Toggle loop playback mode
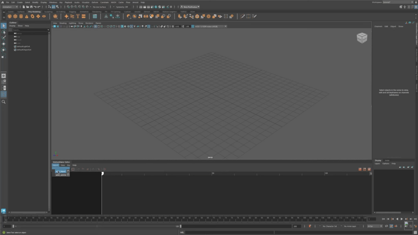The width and height of the screenshot is (418, 235). pos(386,226)
